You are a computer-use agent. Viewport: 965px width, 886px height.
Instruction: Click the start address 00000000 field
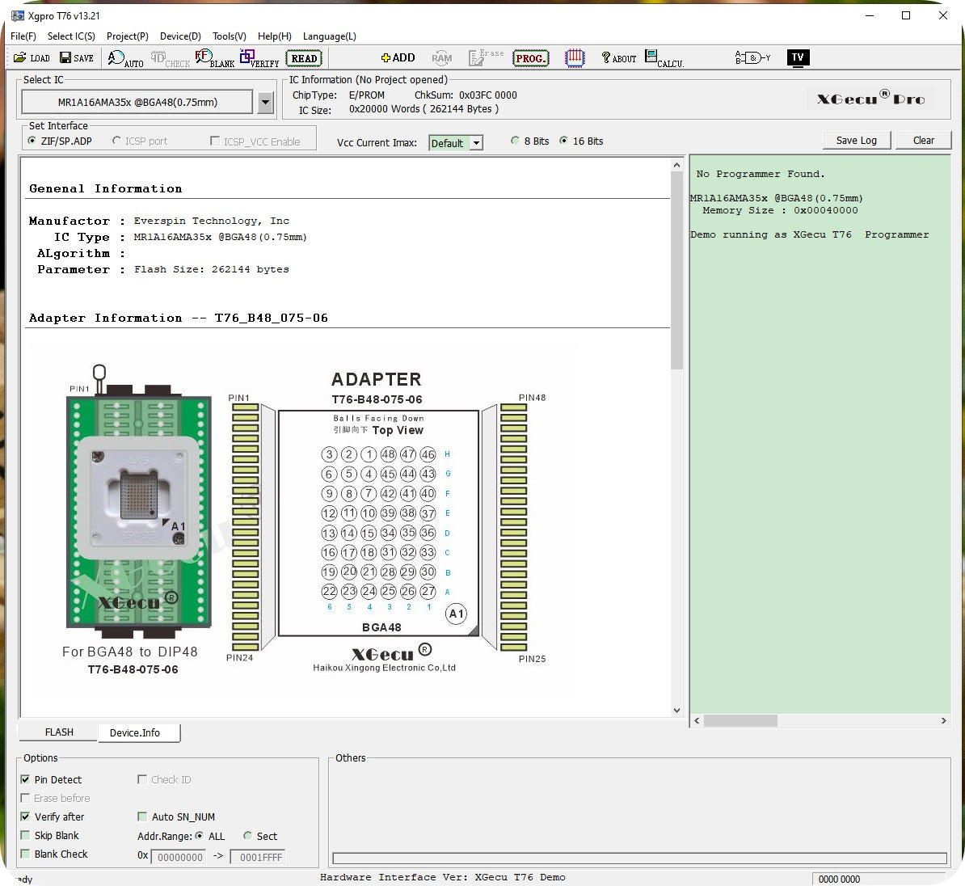coord(179,857)
